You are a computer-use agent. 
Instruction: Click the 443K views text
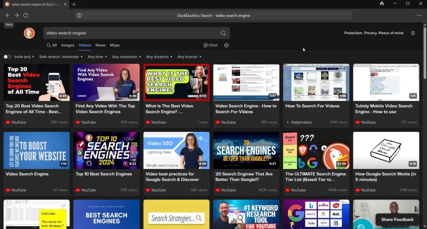(x=267, y=190)
